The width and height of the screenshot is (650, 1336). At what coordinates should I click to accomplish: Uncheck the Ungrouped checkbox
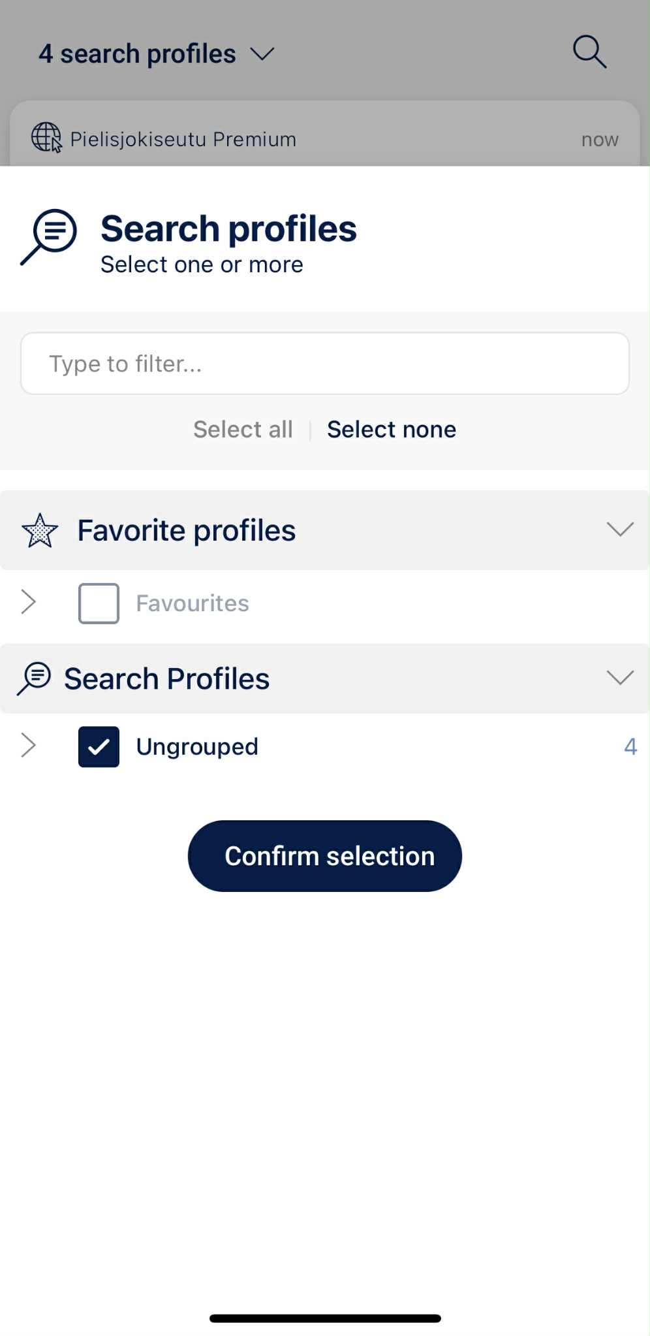click(x=99, y=746)
